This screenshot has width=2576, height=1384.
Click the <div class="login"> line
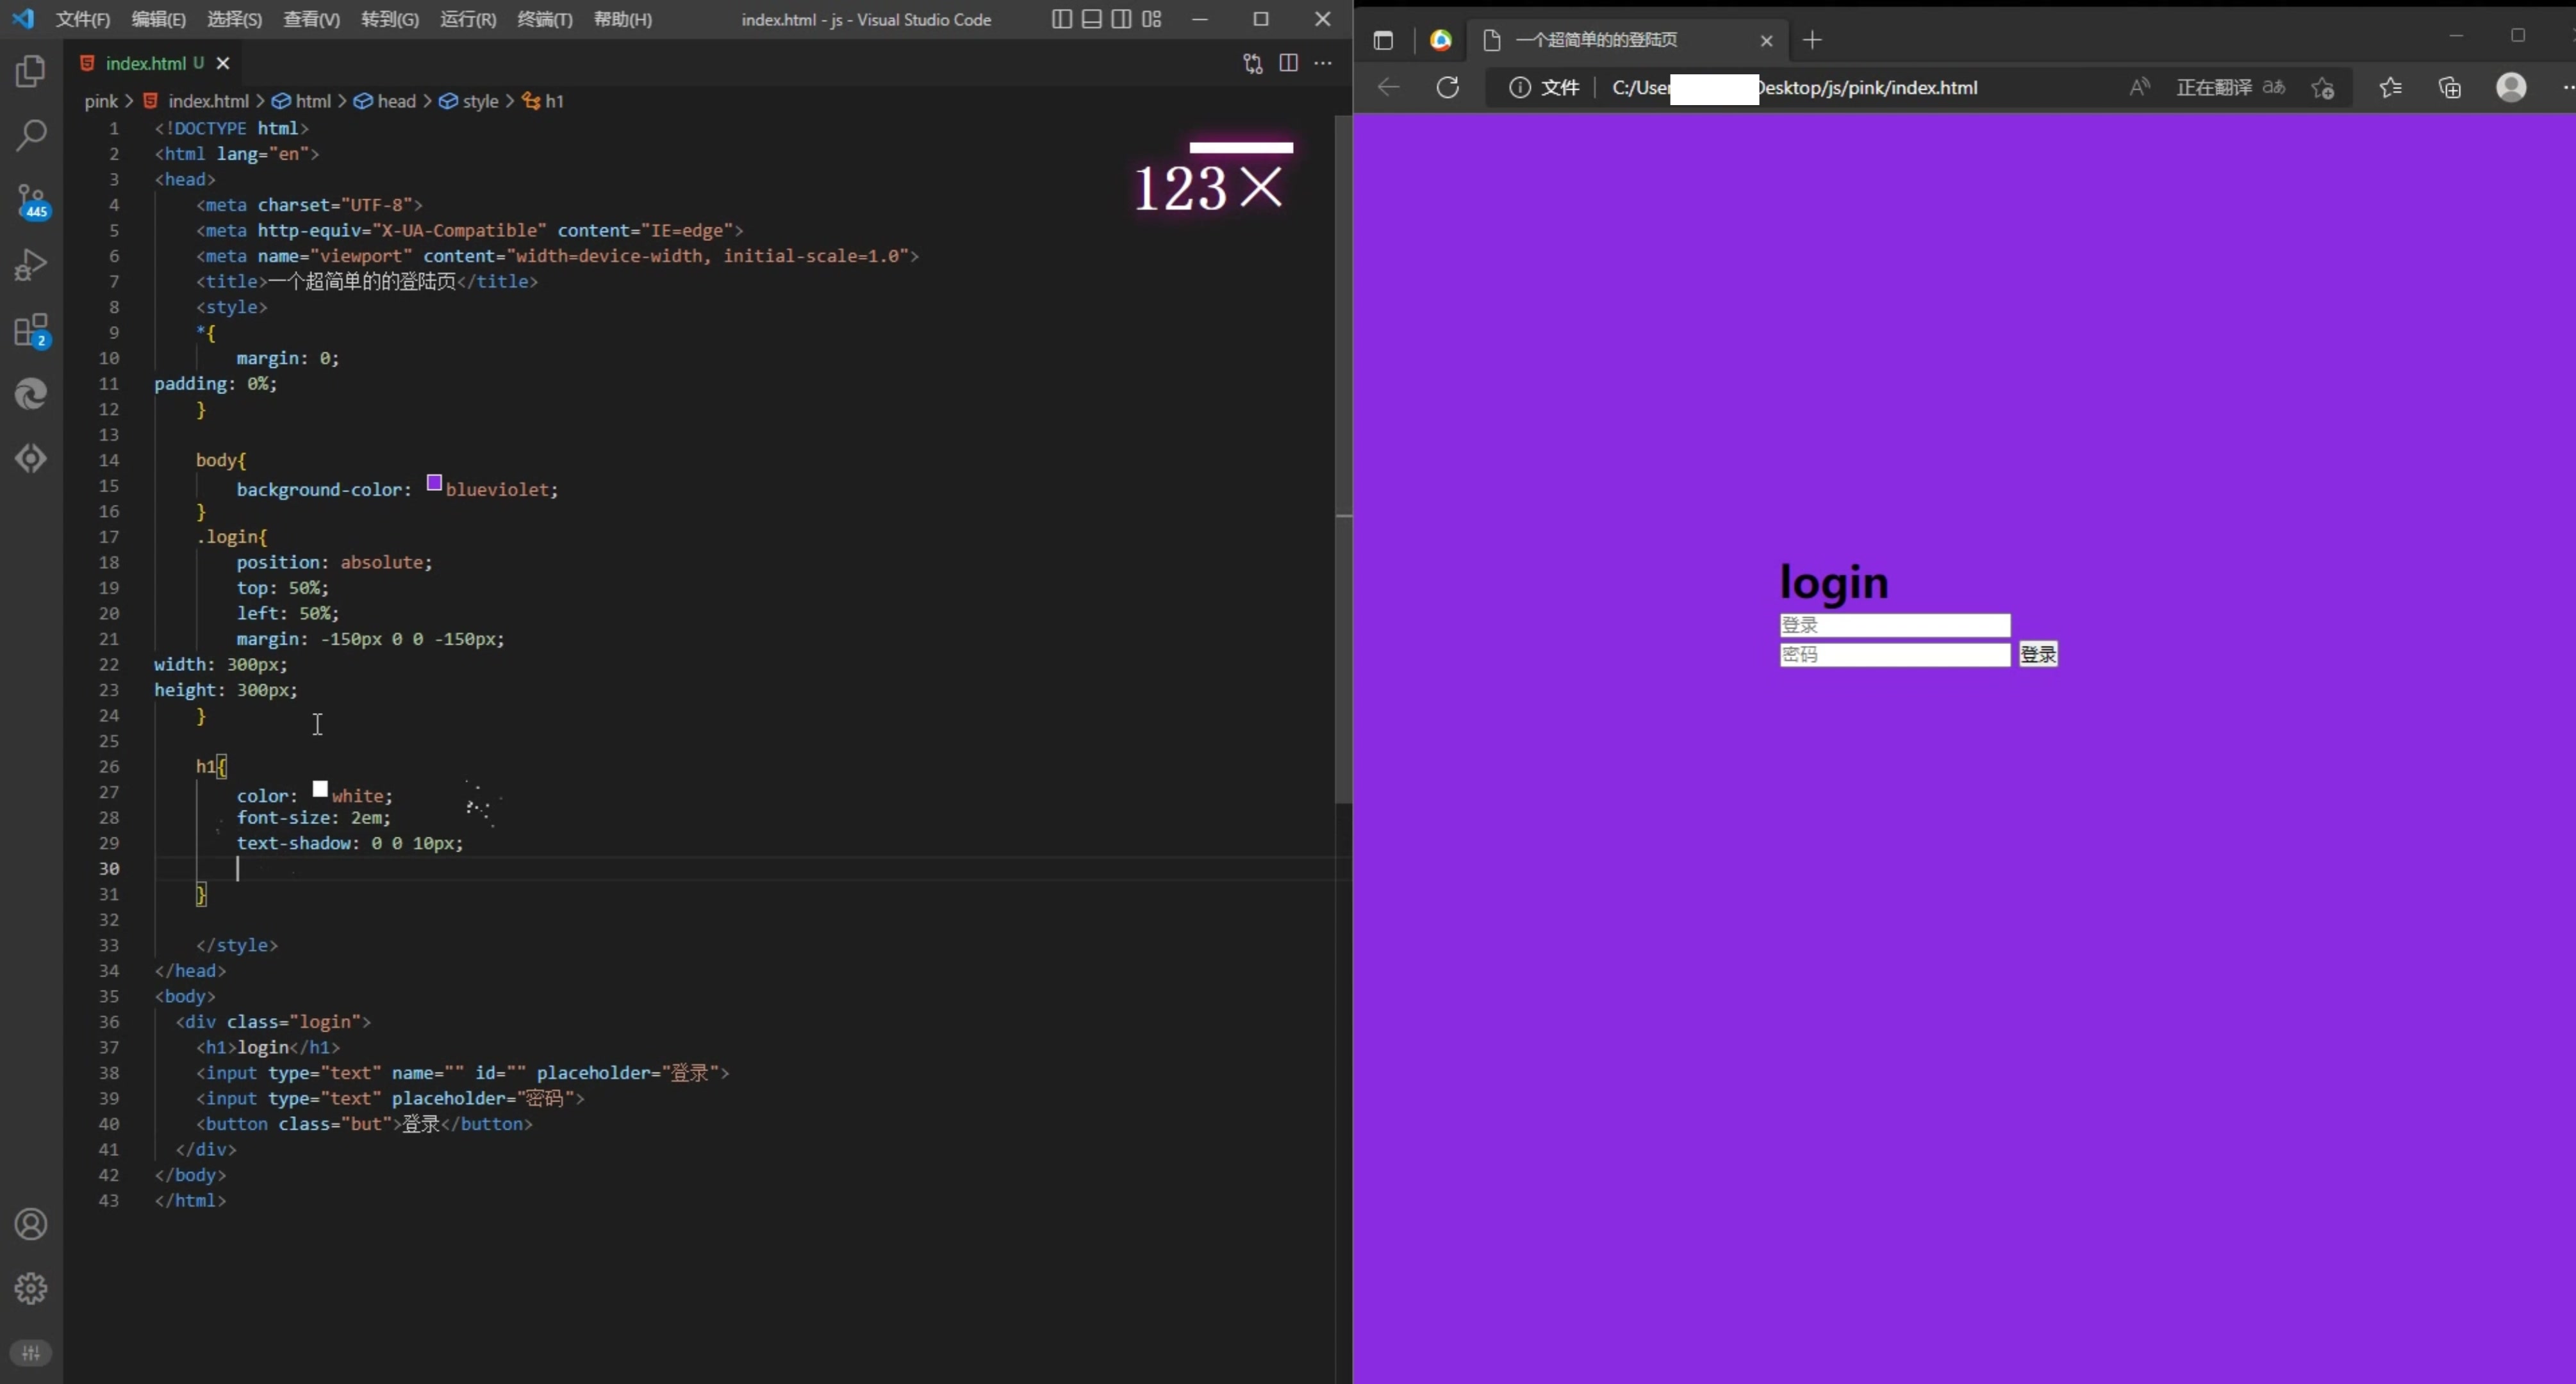tap(273, 1021)
